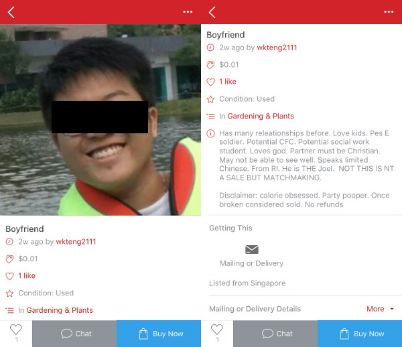The image size is (402, 347).
Task: Select the 'Boyfriend' title on the left screen
Action: point(25,229)
